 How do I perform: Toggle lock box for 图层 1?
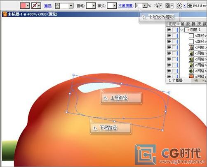tap(174, 30)
